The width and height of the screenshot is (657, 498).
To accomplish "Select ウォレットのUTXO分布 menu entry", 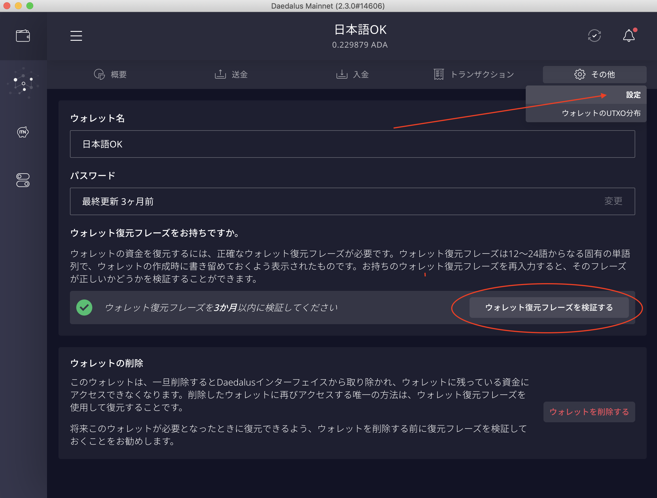I will 601,113.
